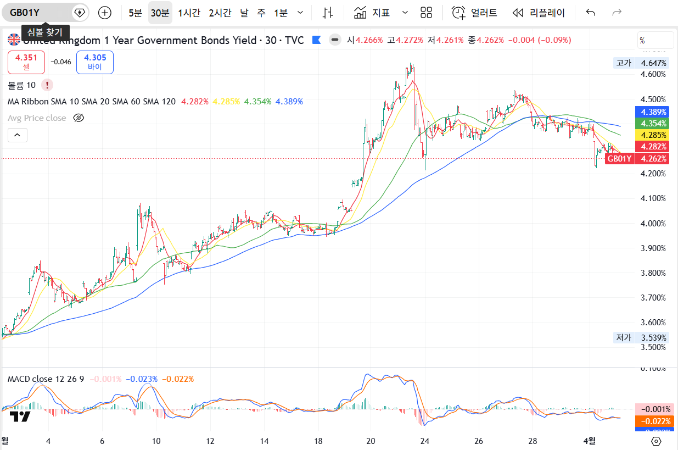Click the 저가 3.539% low label

point(641,337)
